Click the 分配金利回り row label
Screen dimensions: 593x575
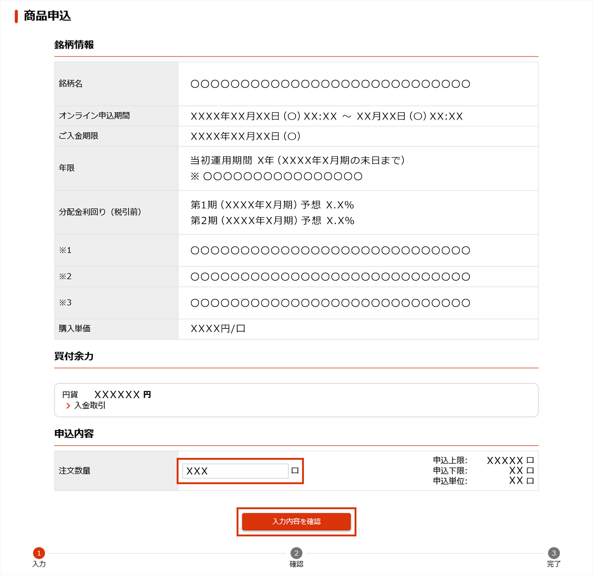(x=100, y=212)
